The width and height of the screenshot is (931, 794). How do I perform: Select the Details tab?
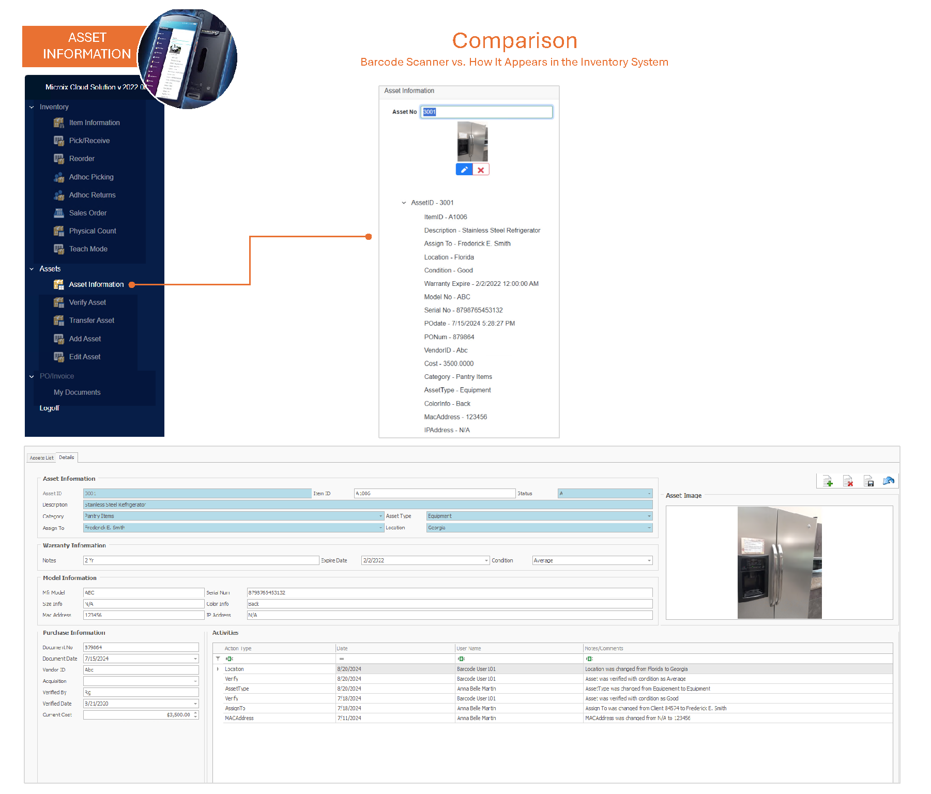point(67,457)
